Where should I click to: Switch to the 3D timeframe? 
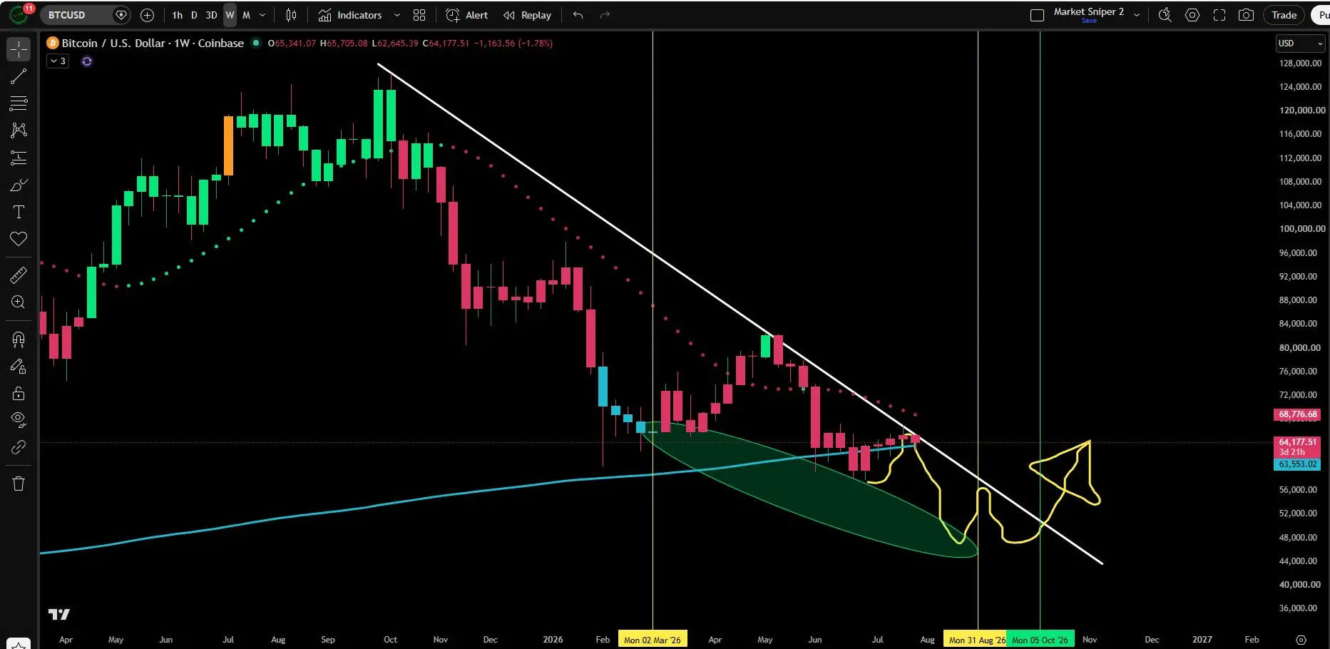[x=211, y=15]
